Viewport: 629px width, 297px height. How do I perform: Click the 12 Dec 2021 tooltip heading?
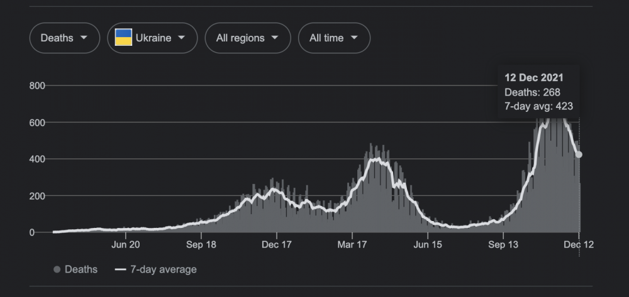click(x=533, y=78)
